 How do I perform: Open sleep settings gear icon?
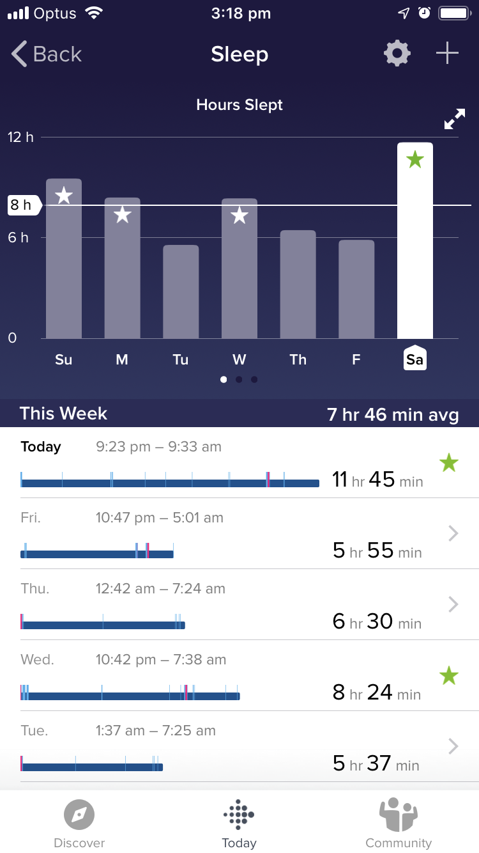tap(397, 54)
